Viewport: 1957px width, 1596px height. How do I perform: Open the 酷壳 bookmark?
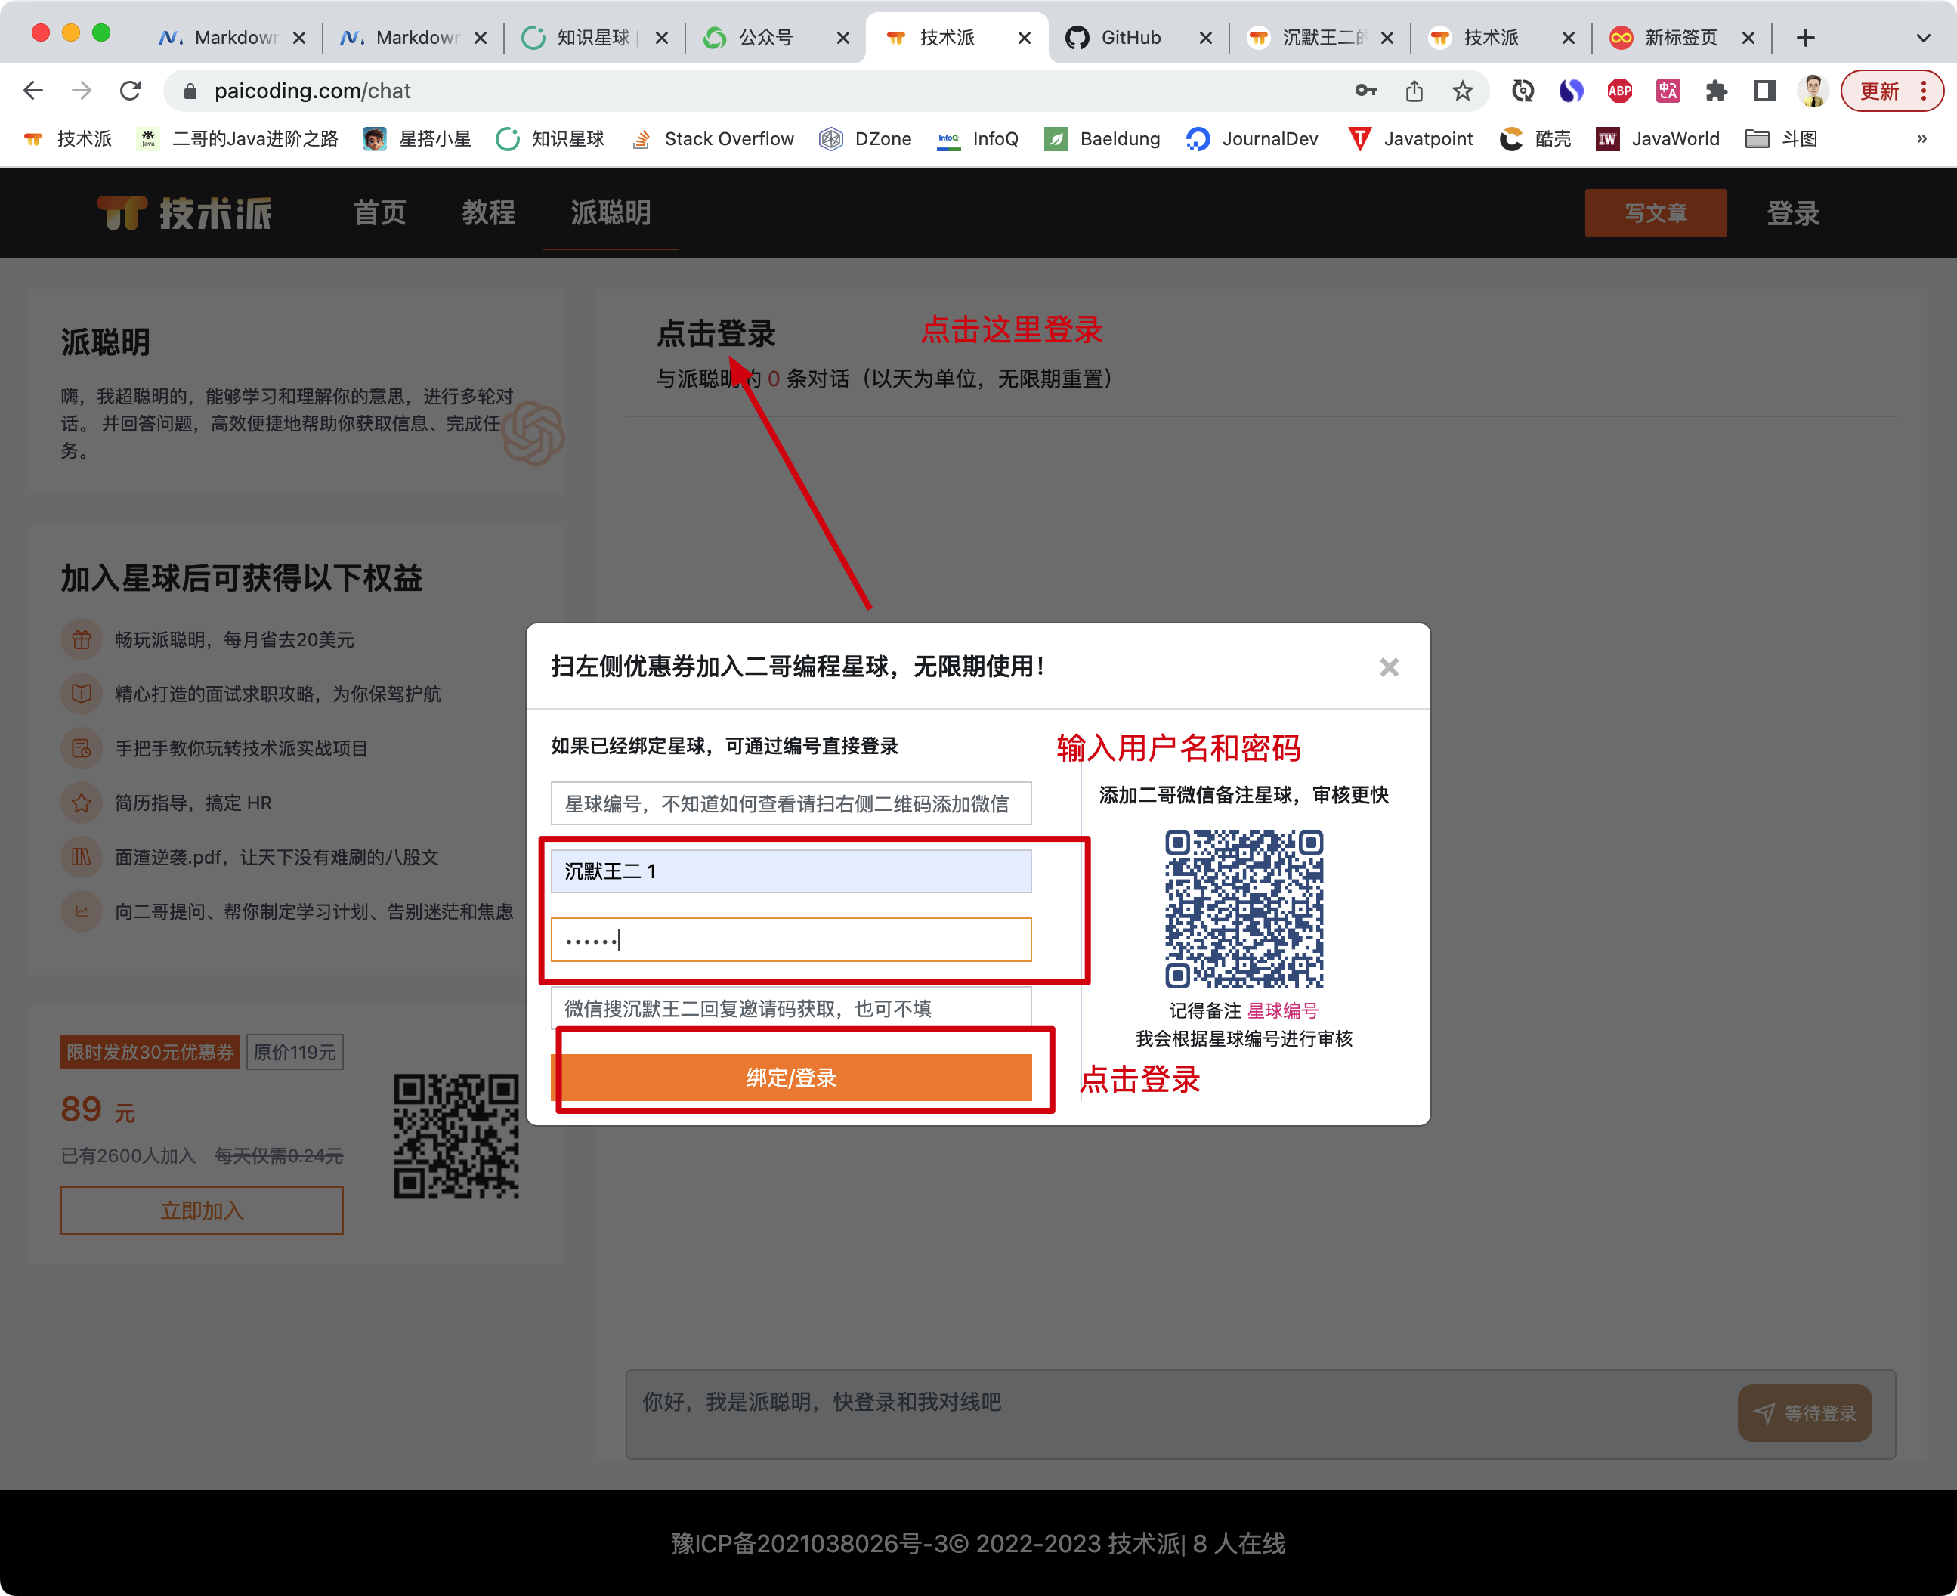pos(1535,139)
